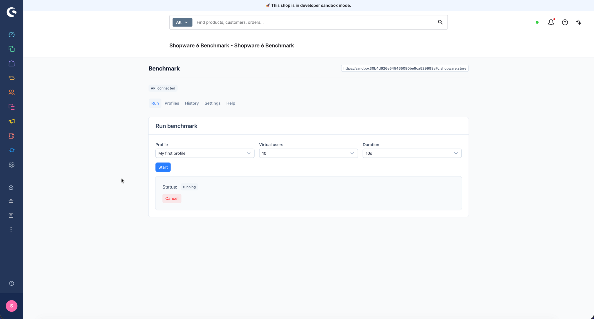Open the Catalogues sidebar icon
The height and width of the screenshot is (319, 594).
[x=12, y=49]
